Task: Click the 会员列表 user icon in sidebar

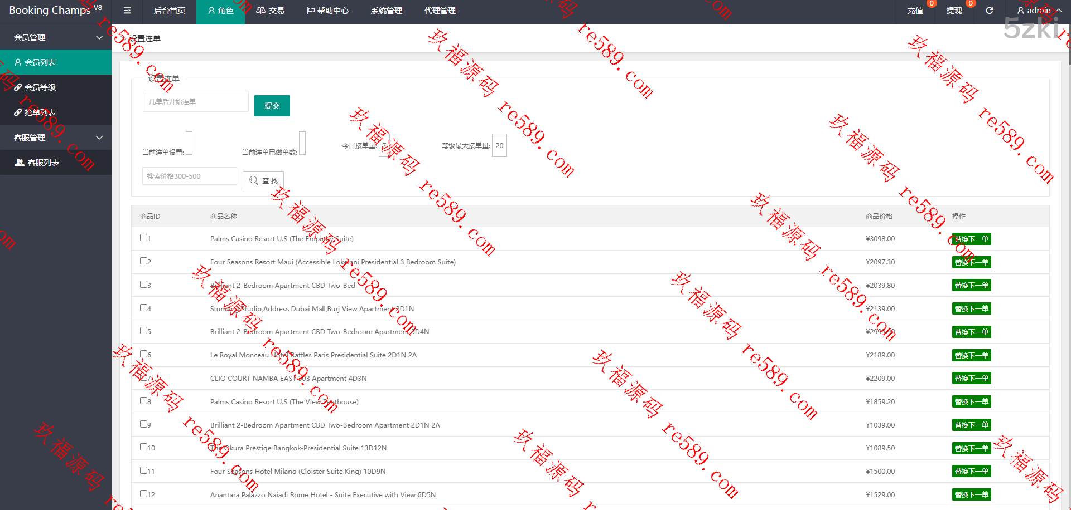Action: [x=18, y=62]
